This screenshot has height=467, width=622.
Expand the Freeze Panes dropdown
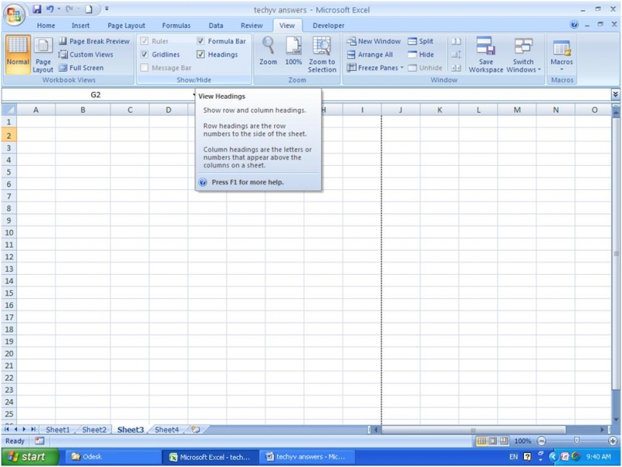(x=375, y=68)
